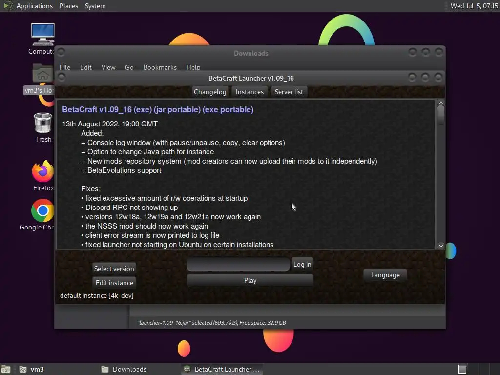Switch to the Server list tab
This screenshot has width=500, height=375.
point(289,92)
